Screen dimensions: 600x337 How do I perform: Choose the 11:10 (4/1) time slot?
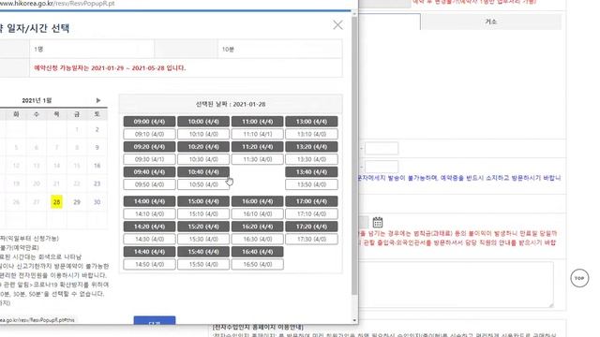pyautogui.click(x=257, y=134)
